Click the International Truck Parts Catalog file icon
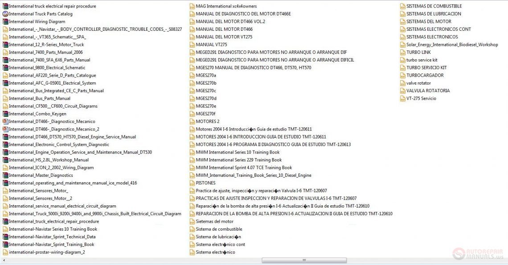508x265 pixels. coord(6,14)
